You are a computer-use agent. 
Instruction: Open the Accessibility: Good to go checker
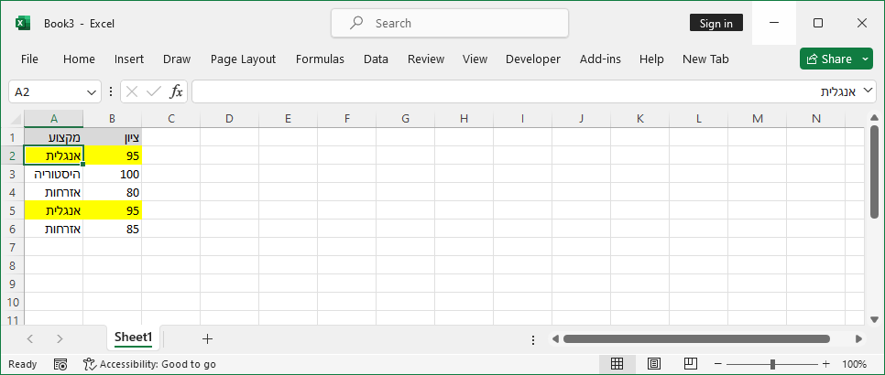point(149,364)
